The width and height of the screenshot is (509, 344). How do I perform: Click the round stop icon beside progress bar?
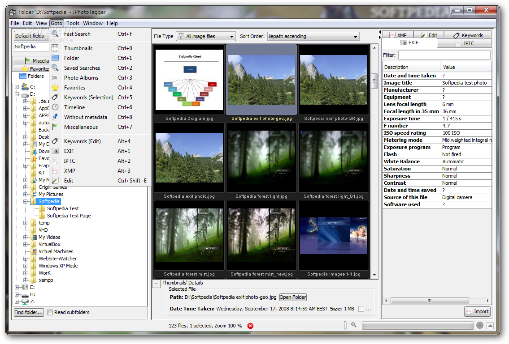480,325
